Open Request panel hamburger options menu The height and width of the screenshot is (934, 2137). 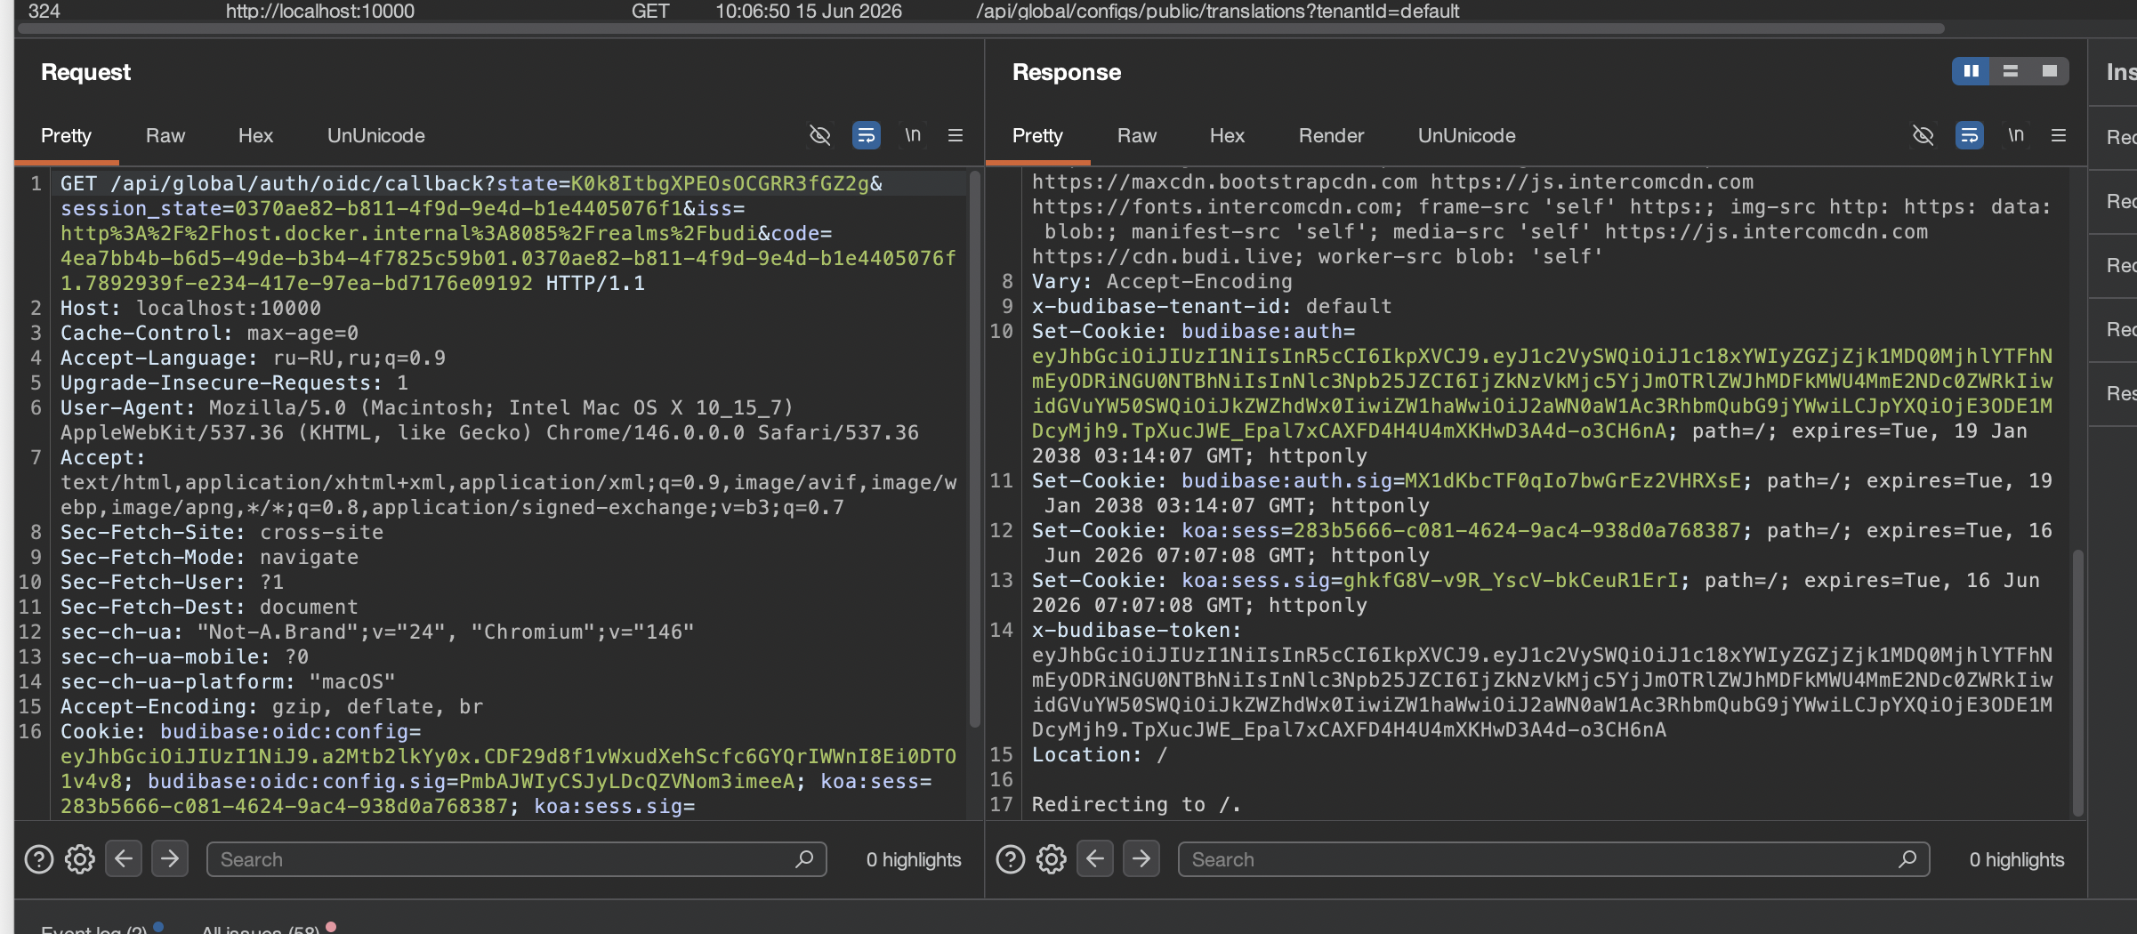(x=956, y=135)
